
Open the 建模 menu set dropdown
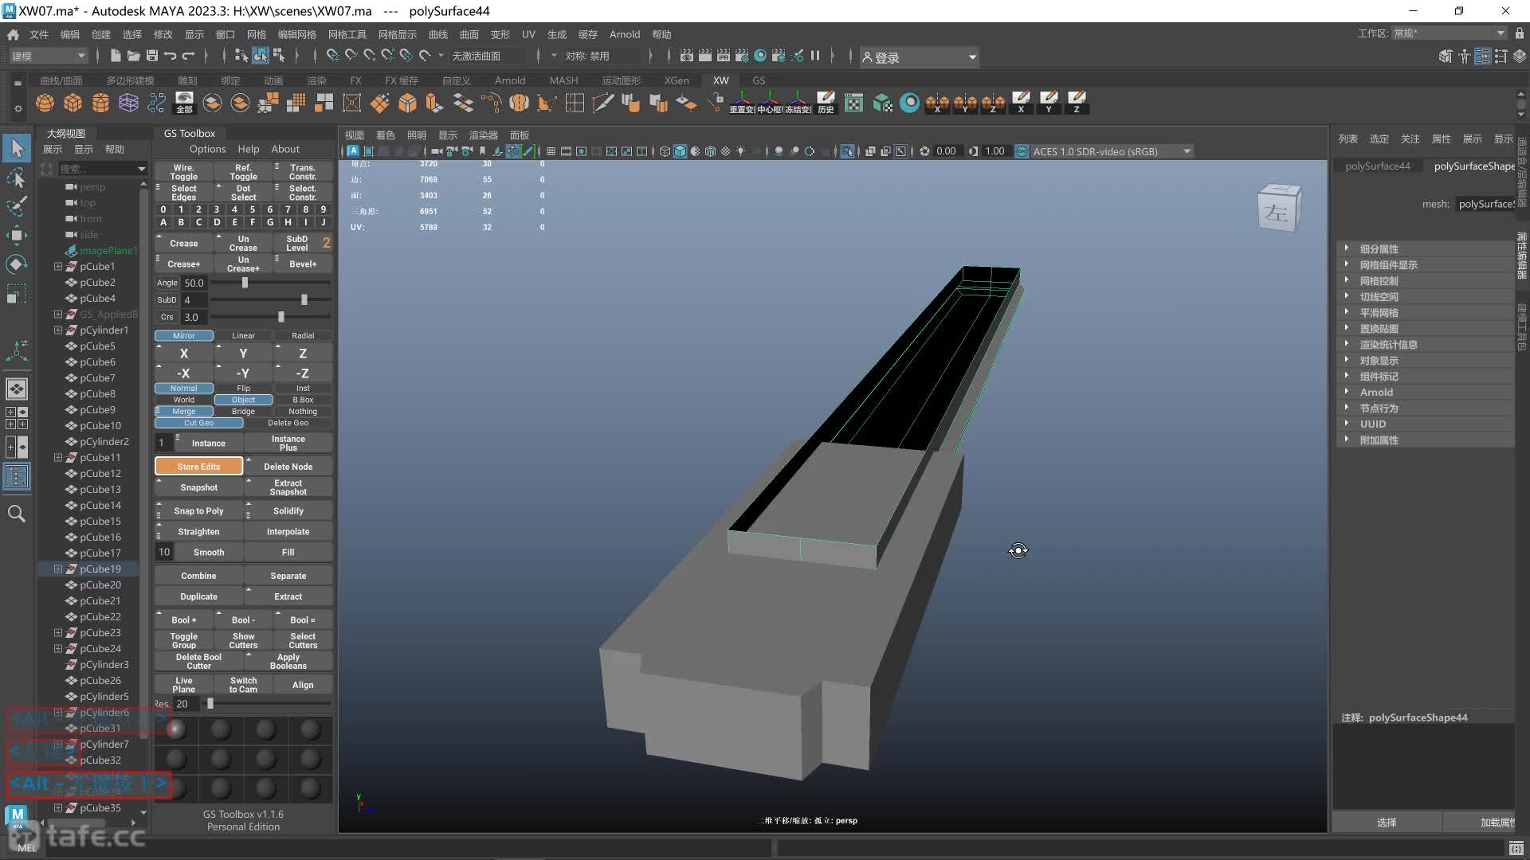tap(48, 56)
